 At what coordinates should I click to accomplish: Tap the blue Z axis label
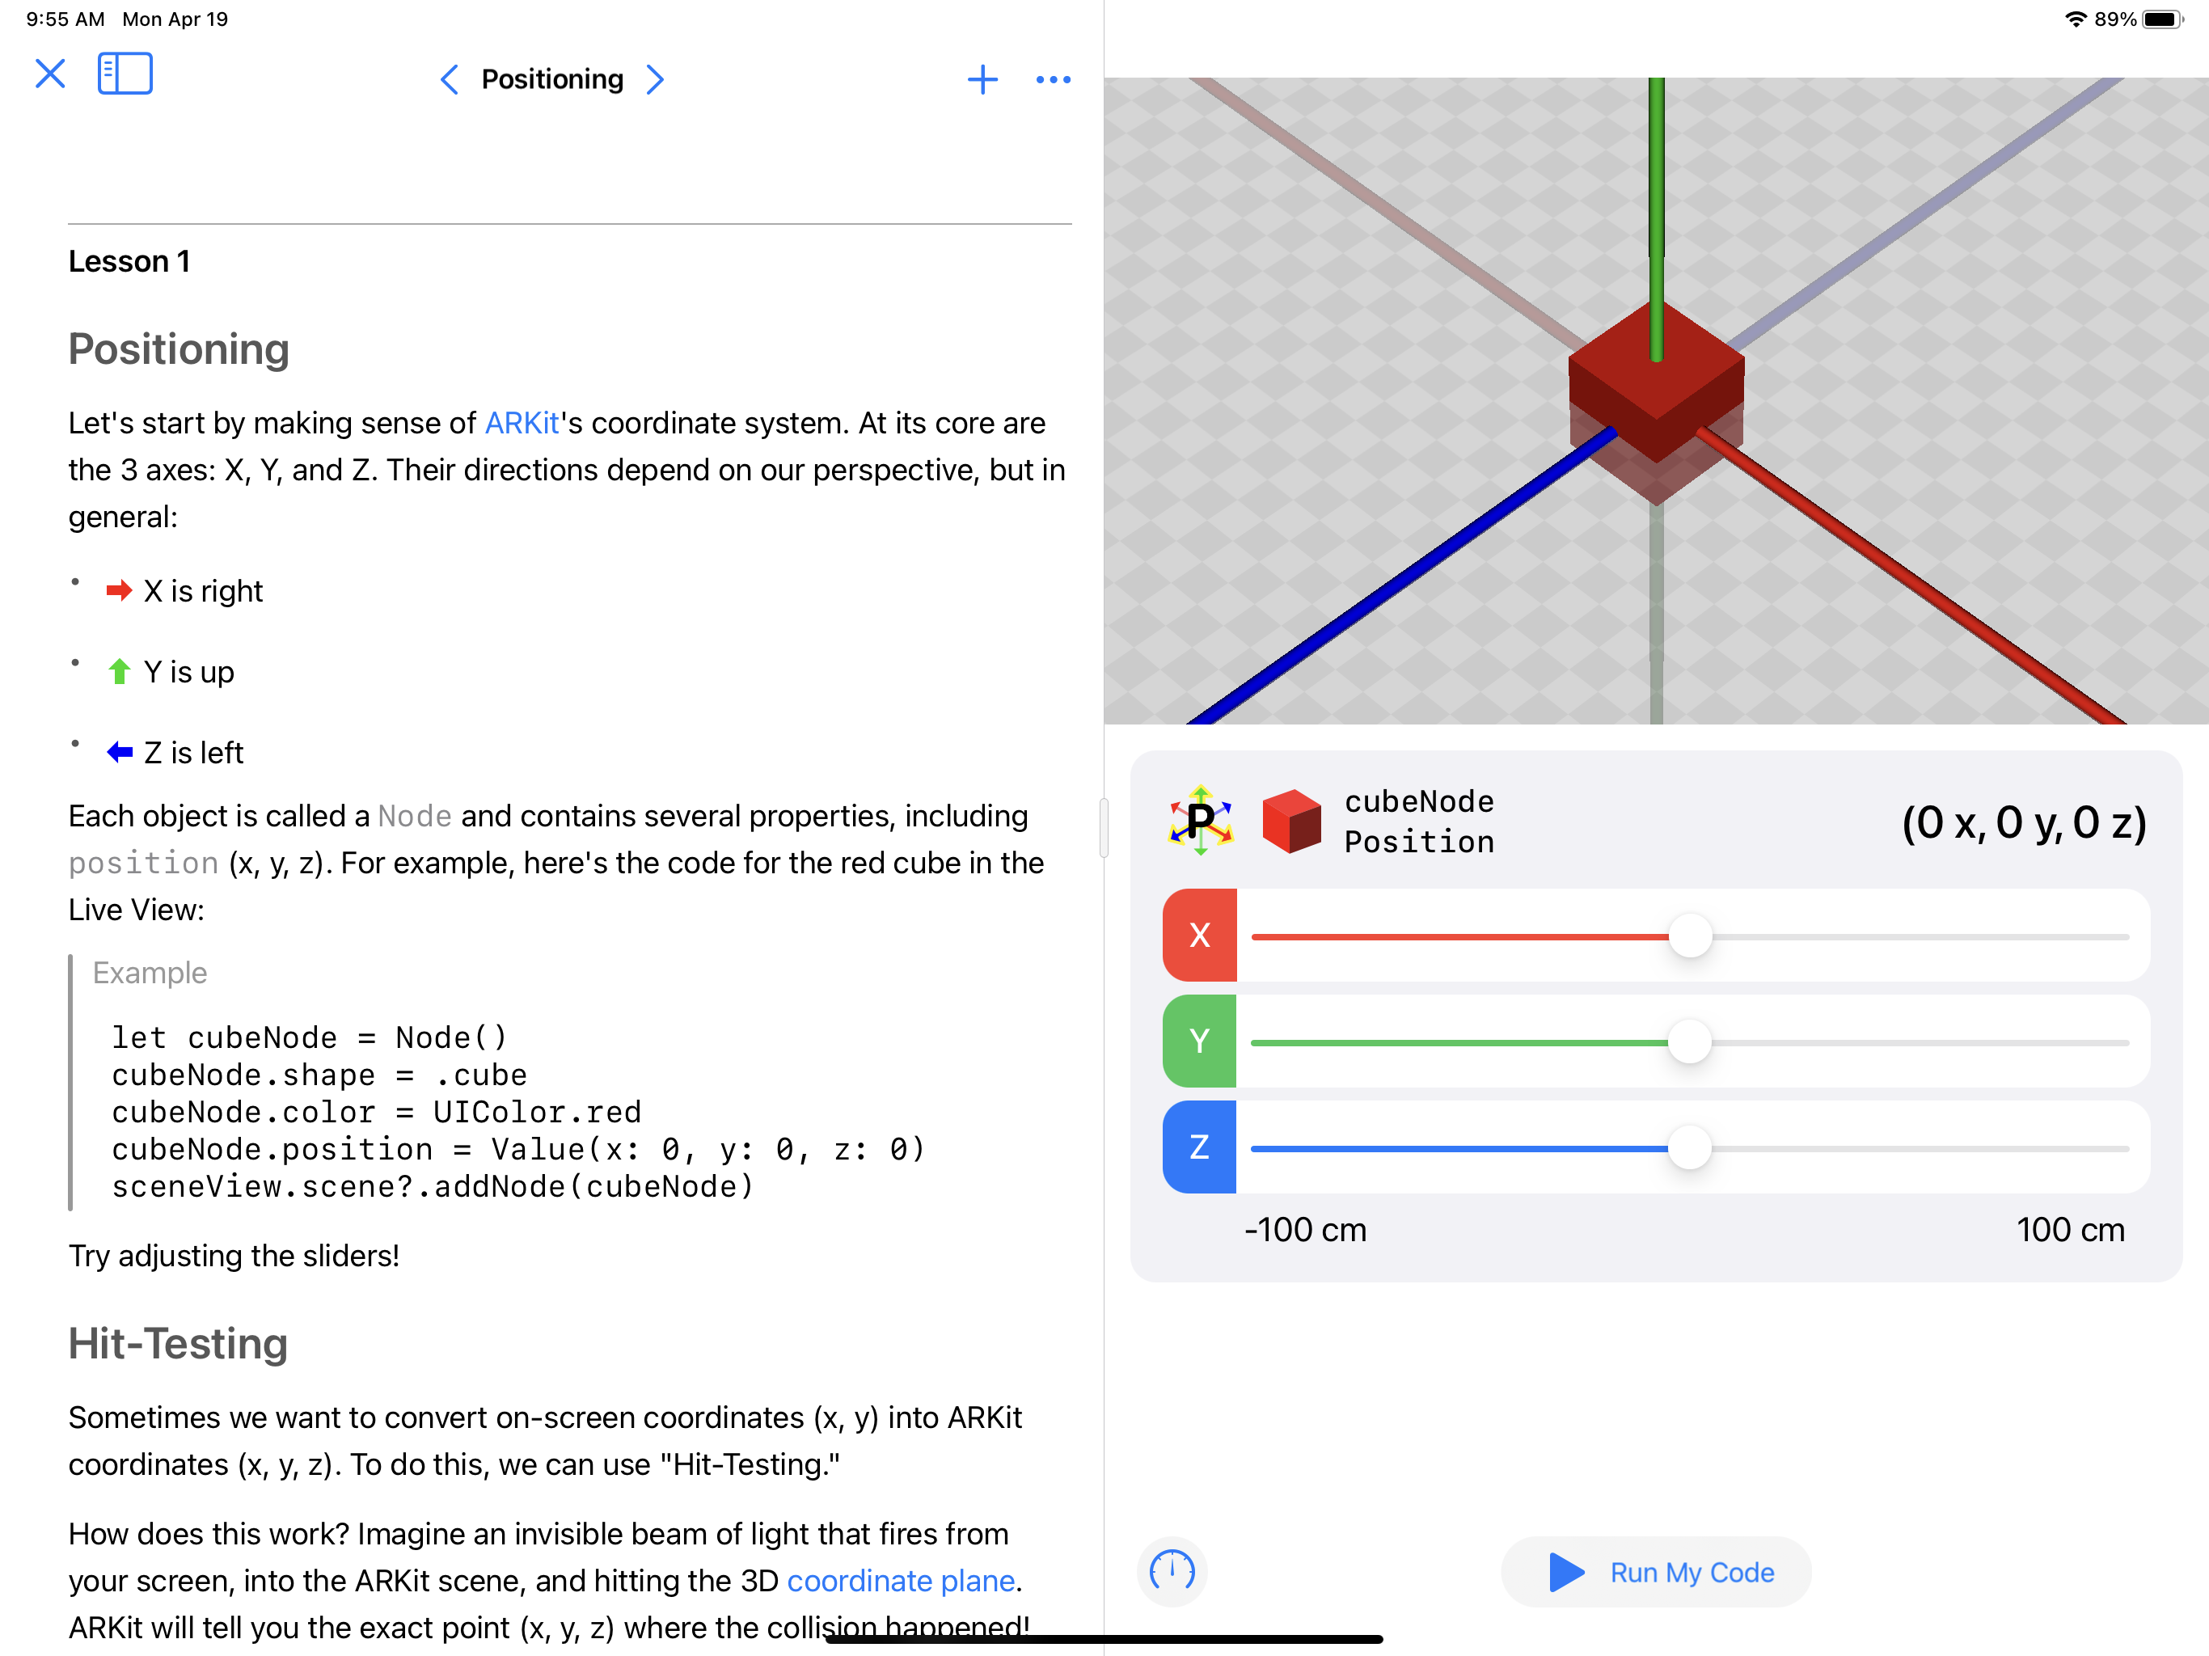click(x=1199, y=1147)
